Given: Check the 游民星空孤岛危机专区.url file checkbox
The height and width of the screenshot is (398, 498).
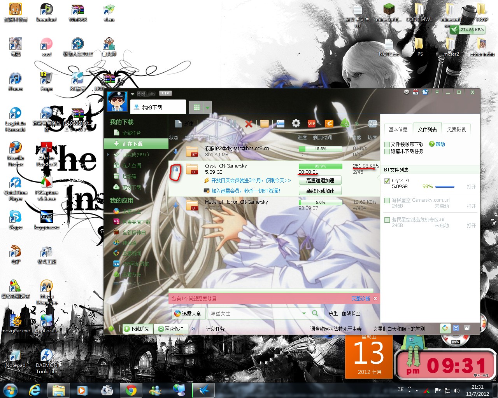Looking at the screenshot, I should pos(387,220).
